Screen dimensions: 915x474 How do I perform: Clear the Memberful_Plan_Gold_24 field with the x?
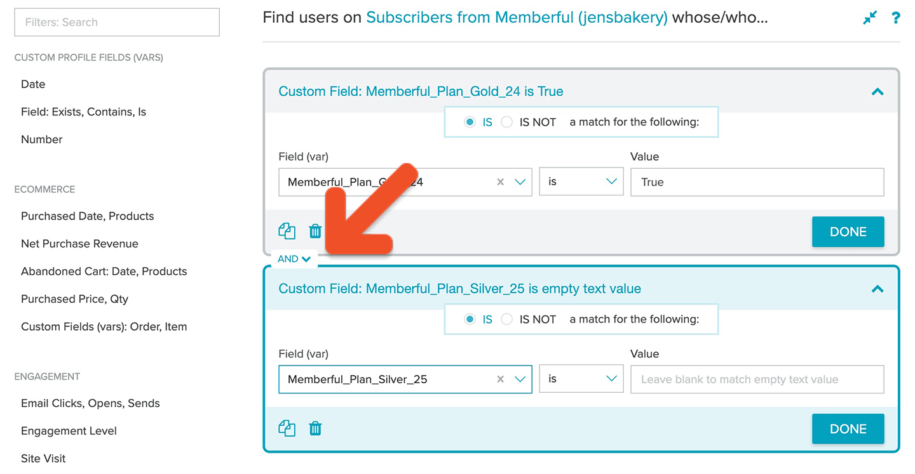(500, 181)
